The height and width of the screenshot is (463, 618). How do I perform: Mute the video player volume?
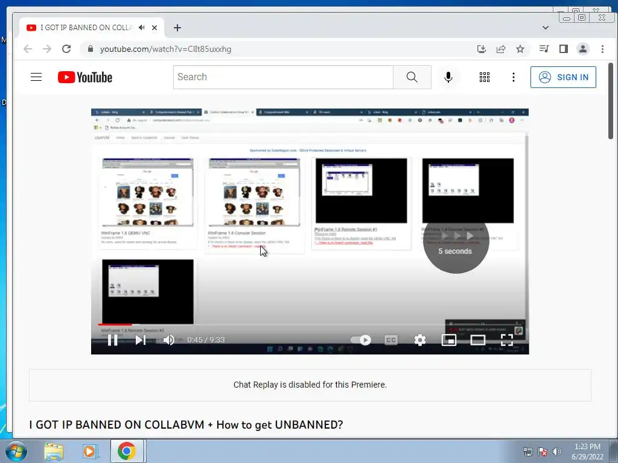(x=169, y=340)
